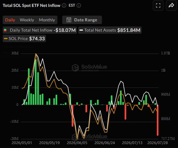Click the $851.84M net assets value
Image resolution: width=178 pixels, height=148 pixels.
pyautogui.click(x=129, y=30)
